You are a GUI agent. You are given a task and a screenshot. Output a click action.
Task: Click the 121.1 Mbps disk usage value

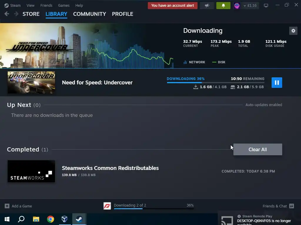coord(276,42)
